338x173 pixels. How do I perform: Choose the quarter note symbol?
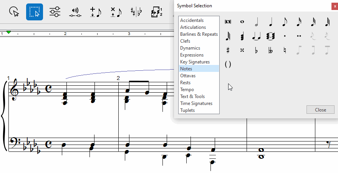coord(270,22)
